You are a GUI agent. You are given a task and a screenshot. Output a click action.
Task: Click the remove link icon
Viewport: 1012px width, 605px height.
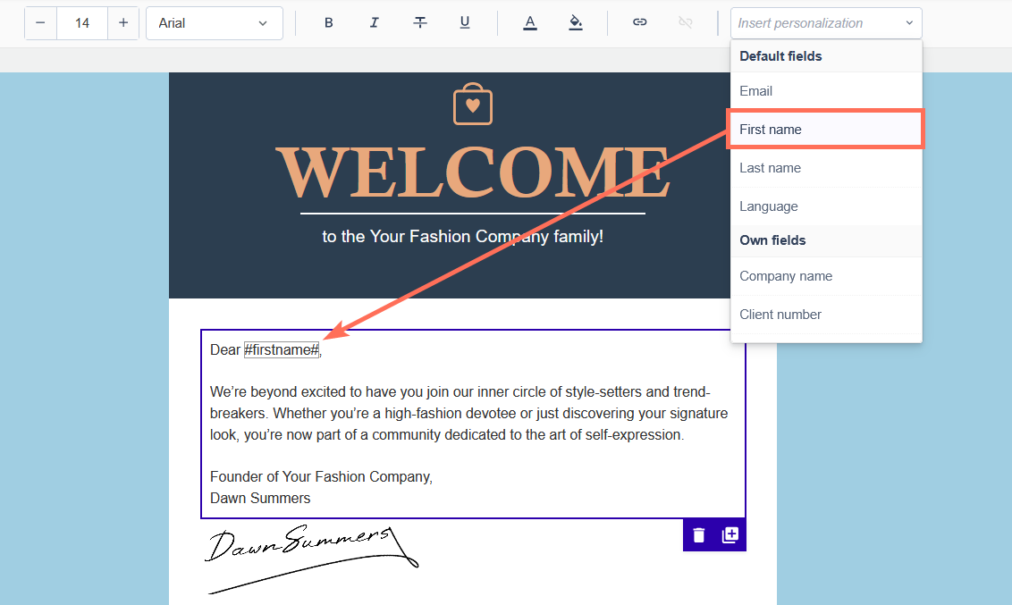686,22
